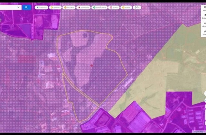Toggle the green-icon category chip

[99, 7]
